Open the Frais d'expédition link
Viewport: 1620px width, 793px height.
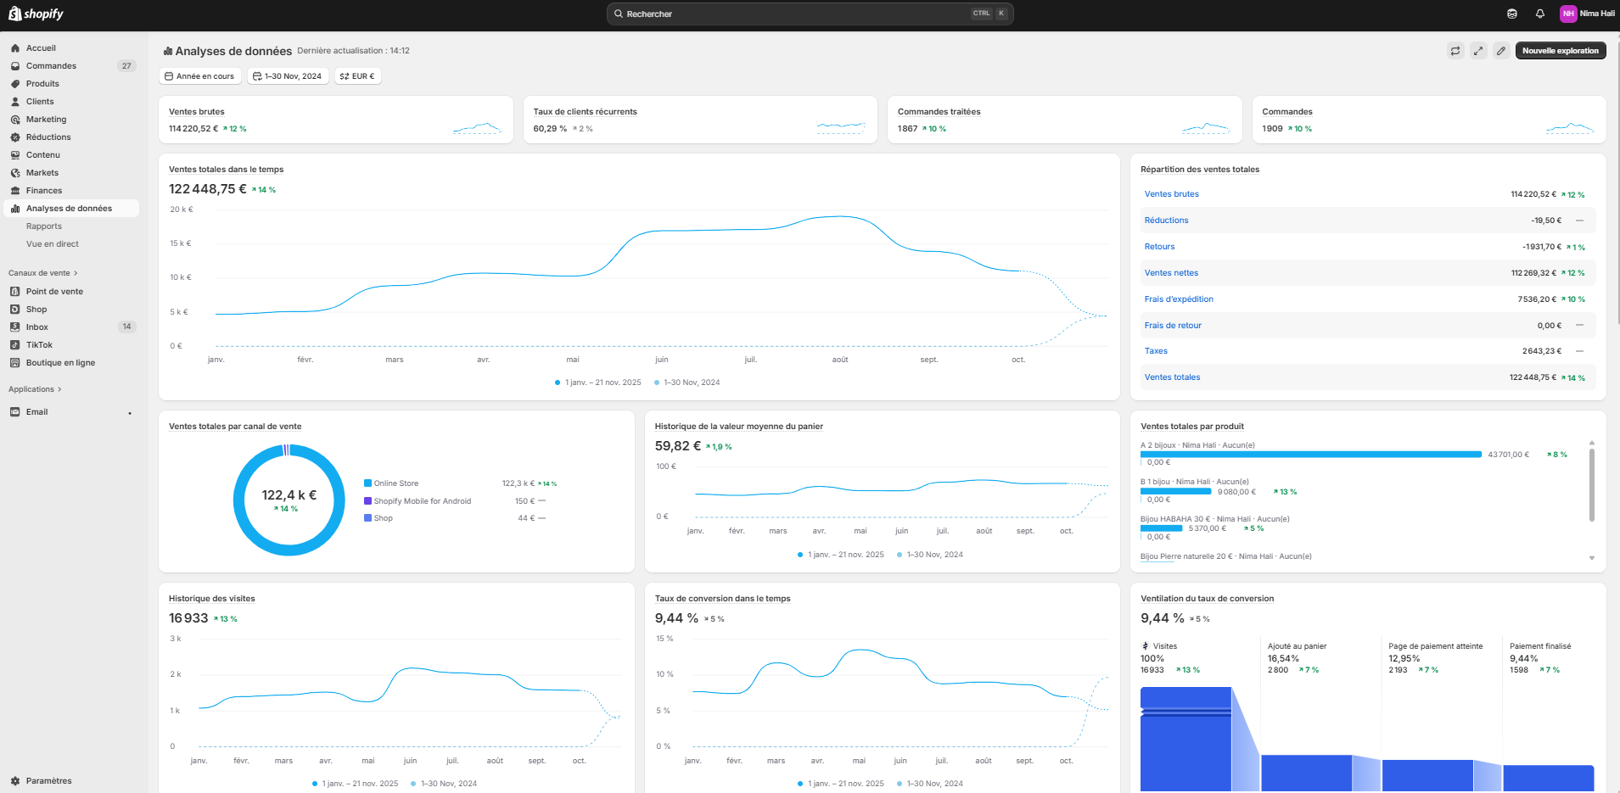(x=1179, y=299)
